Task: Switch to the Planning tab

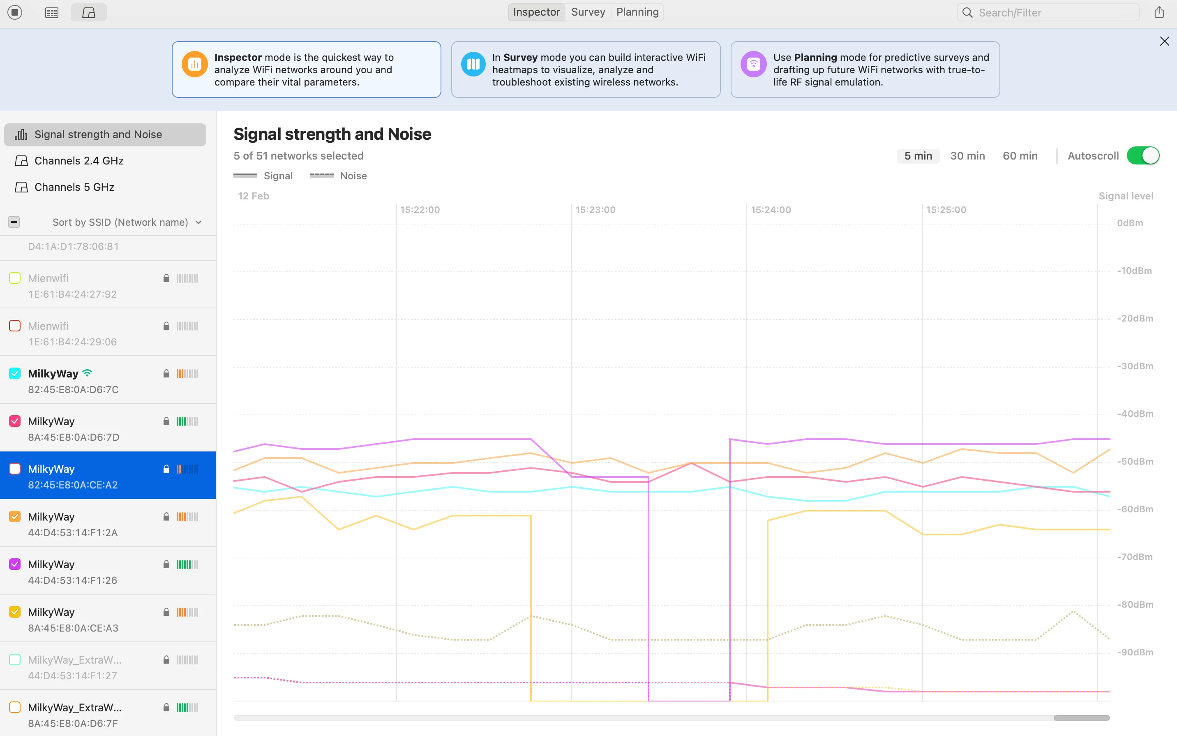Action: [x=637, y=12]
